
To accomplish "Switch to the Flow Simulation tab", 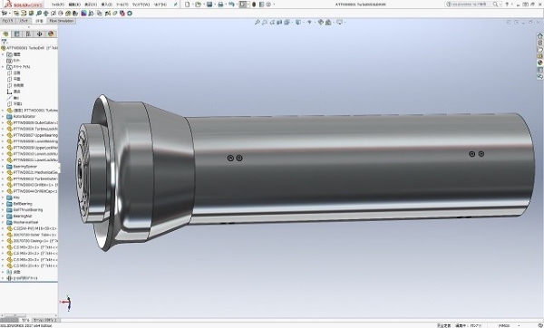I will pyautogui.click(x=62, y=21).
